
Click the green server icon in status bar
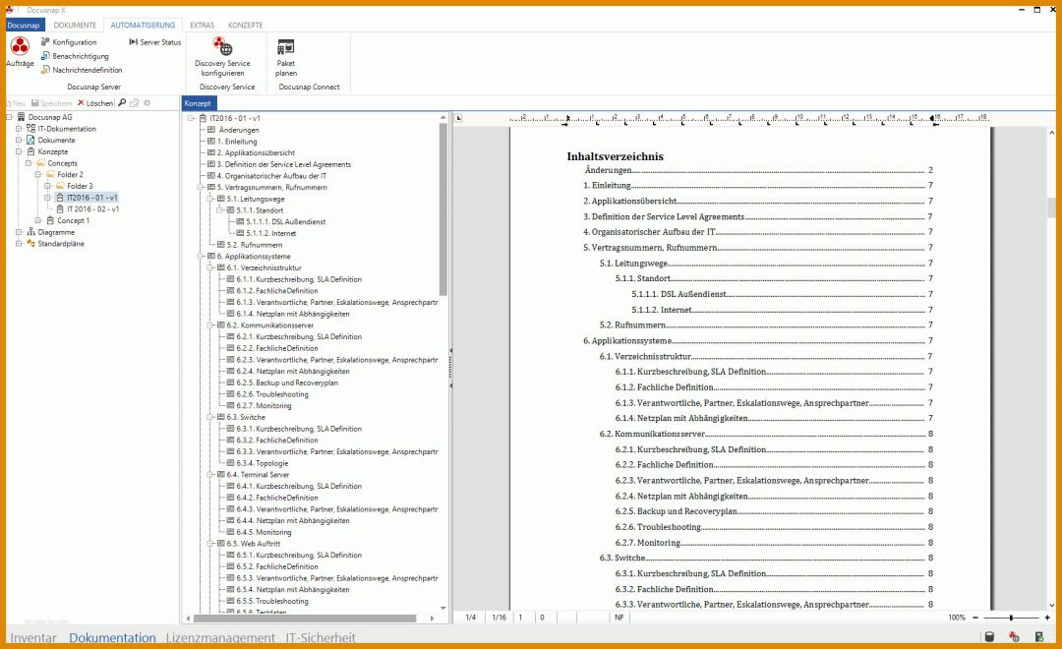(1039, 637)
